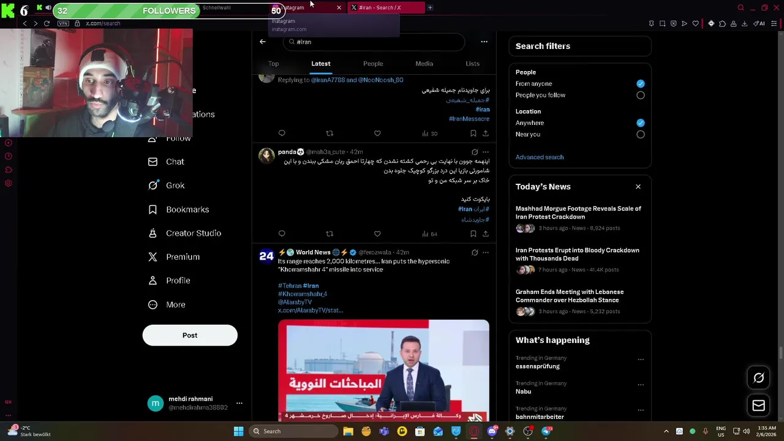Open Opera easy setup sliders icon
Image resolution: width=784 pixels, height=441 pixels.
774,23
